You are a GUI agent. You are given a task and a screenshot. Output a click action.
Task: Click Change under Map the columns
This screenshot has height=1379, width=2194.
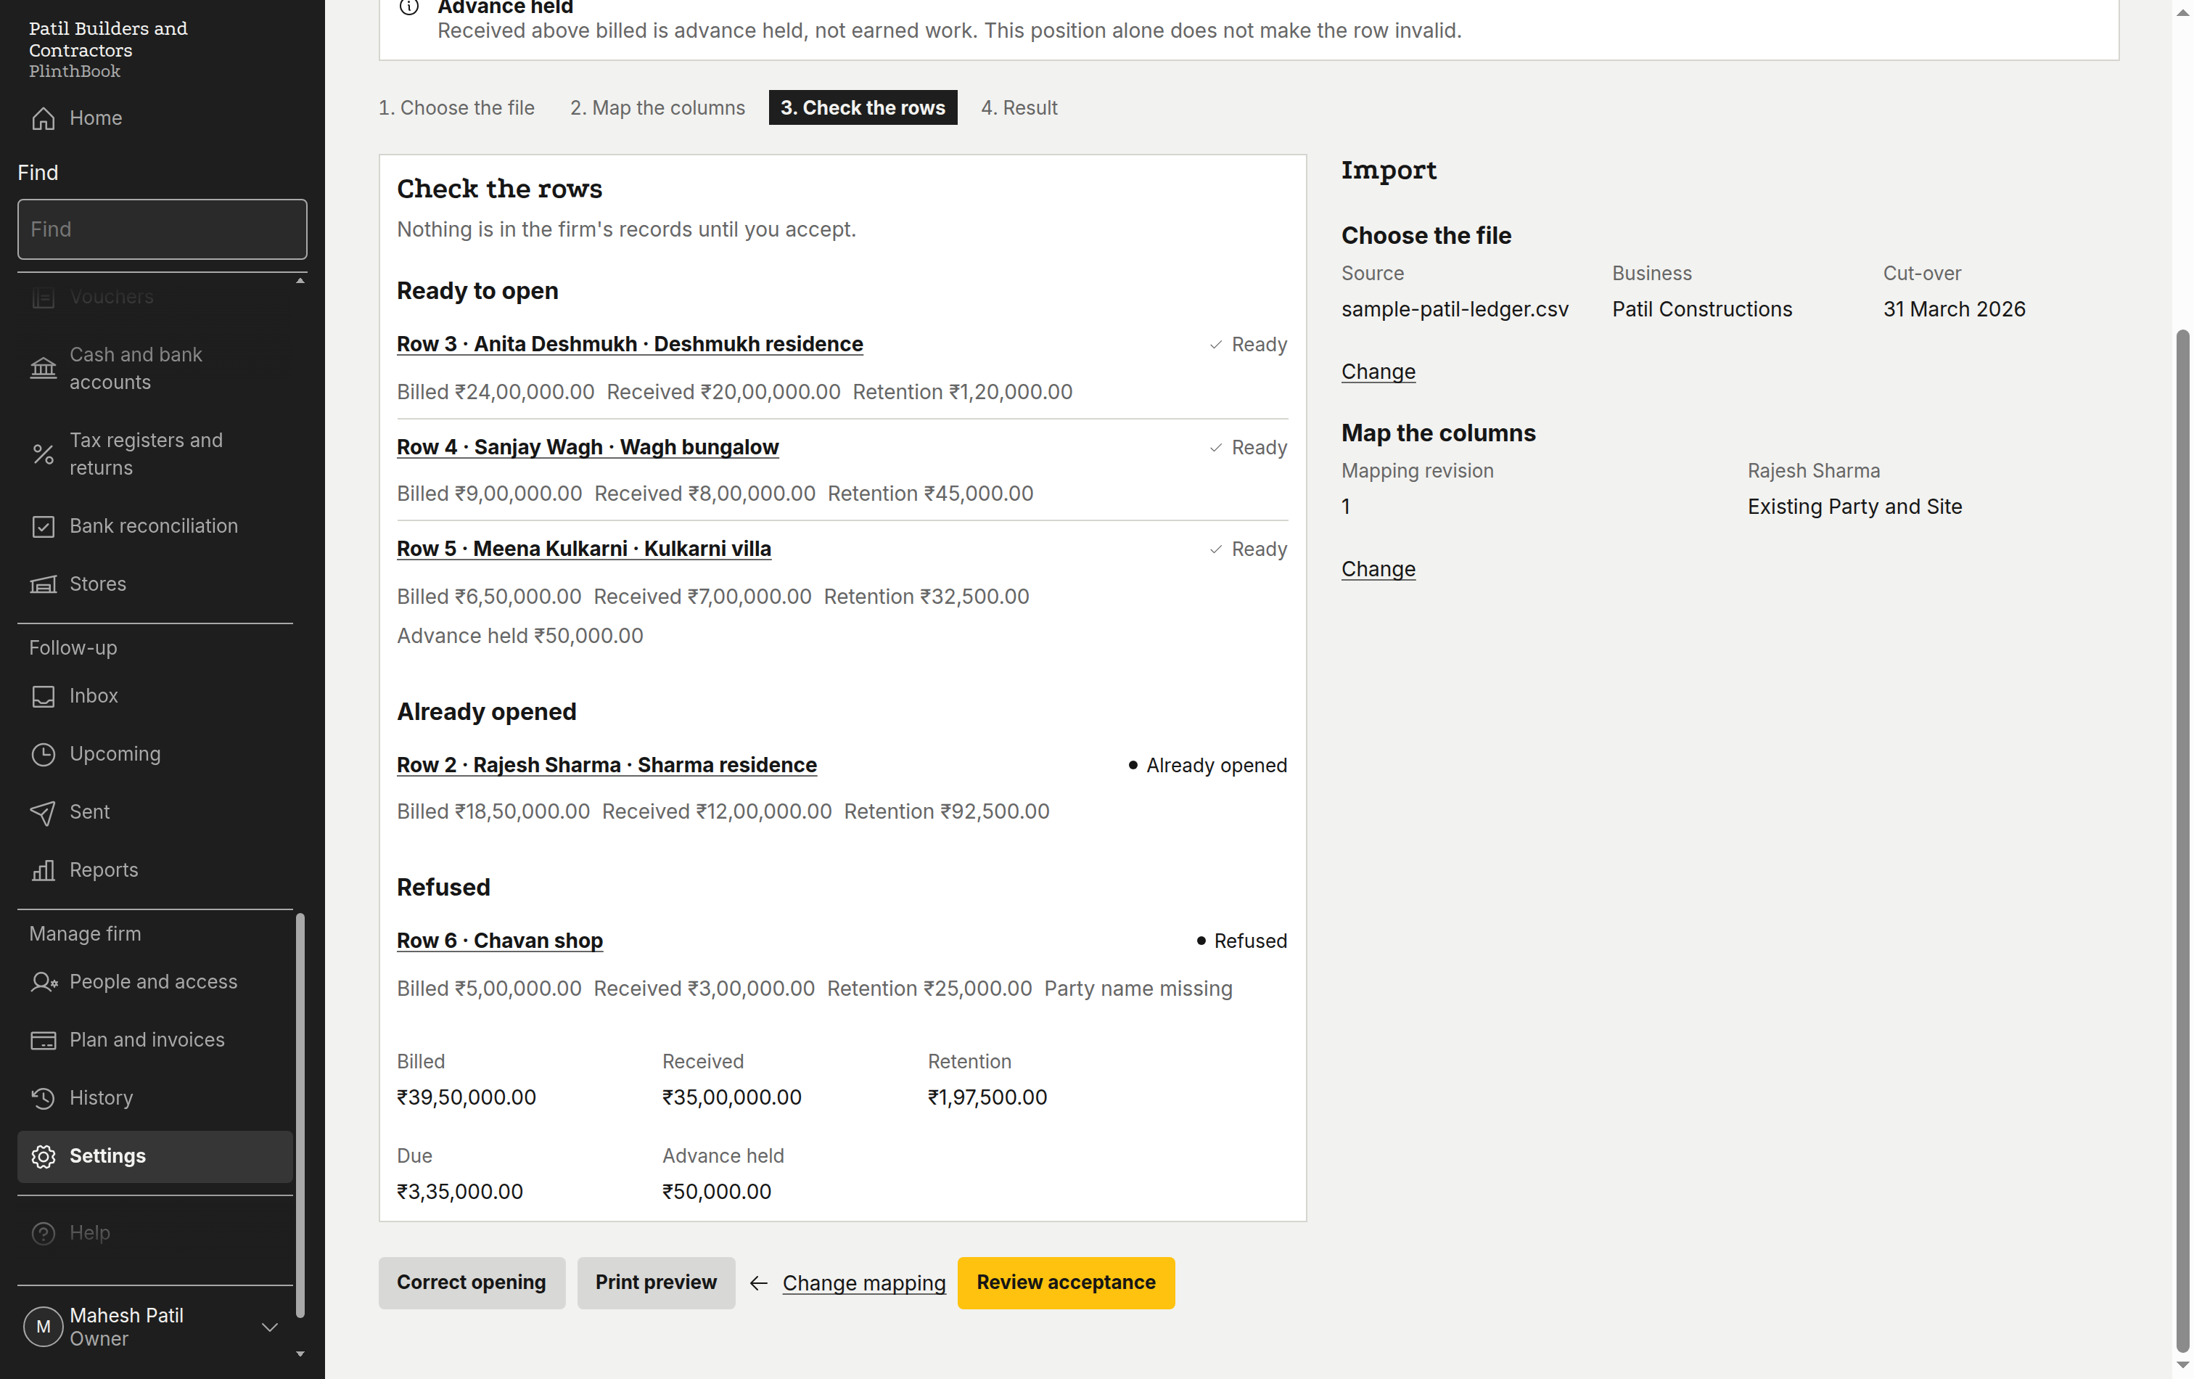click(x=1378, y=569)
